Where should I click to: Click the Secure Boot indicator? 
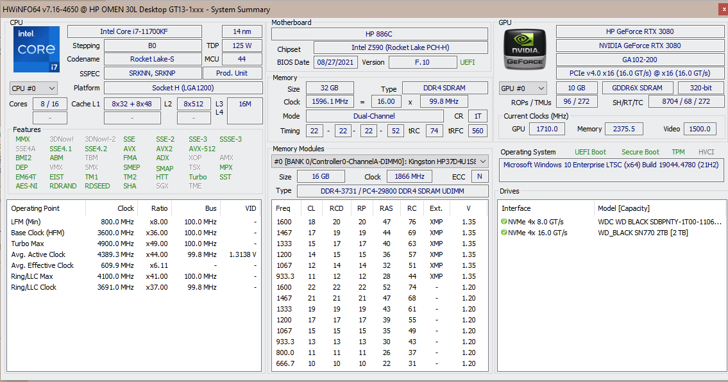point(640,152)
